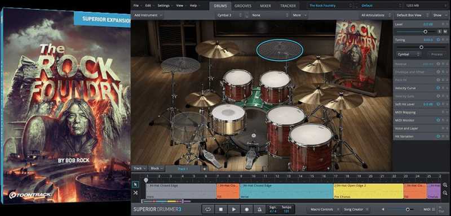Add a new track with plus button
This screenshot has height=216, width=451.
tap(205, 169)
